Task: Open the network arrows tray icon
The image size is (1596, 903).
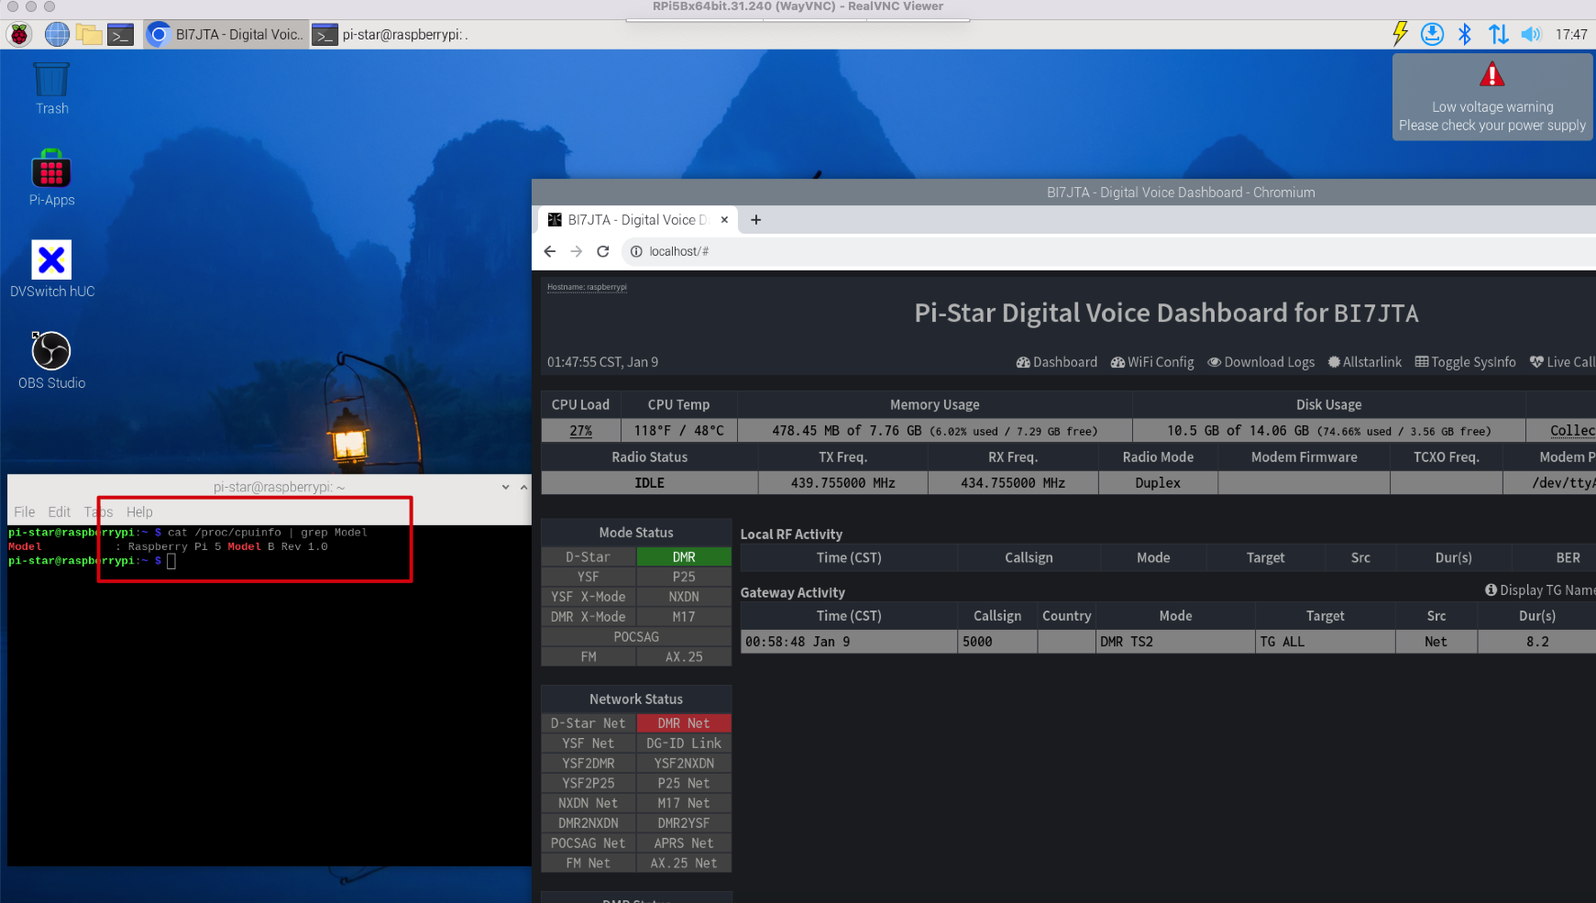Action: point(1498,34)
